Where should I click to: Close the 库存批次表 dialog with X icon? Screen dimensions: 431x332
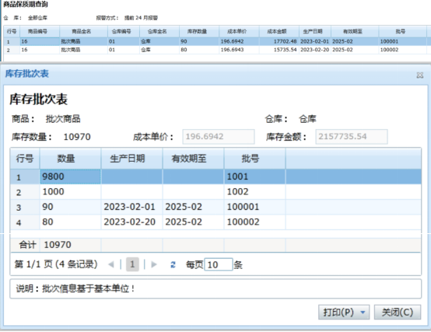420,75
